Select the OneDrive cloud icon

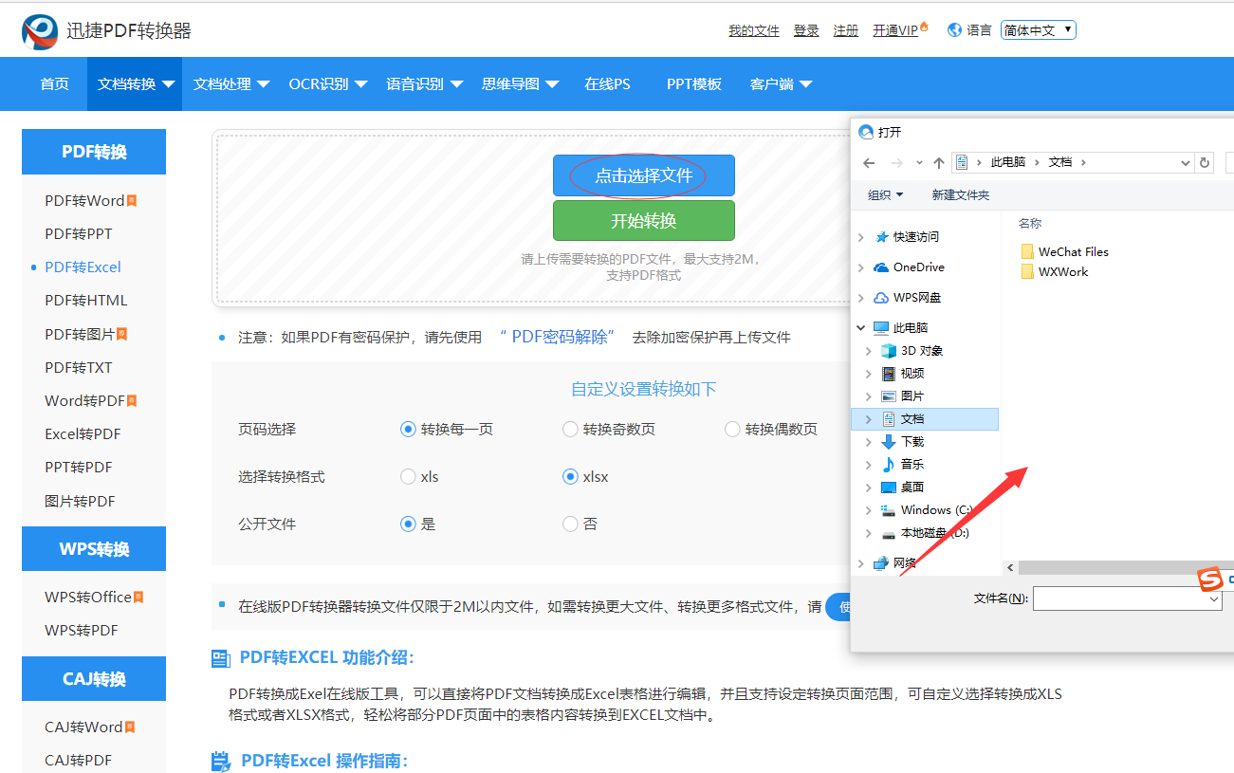click(882, 267)
